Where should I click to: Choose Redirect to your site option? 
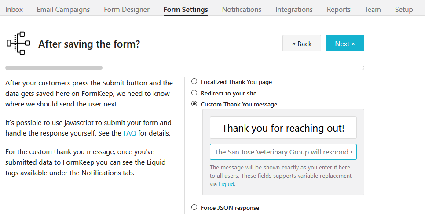pos(194,93)
